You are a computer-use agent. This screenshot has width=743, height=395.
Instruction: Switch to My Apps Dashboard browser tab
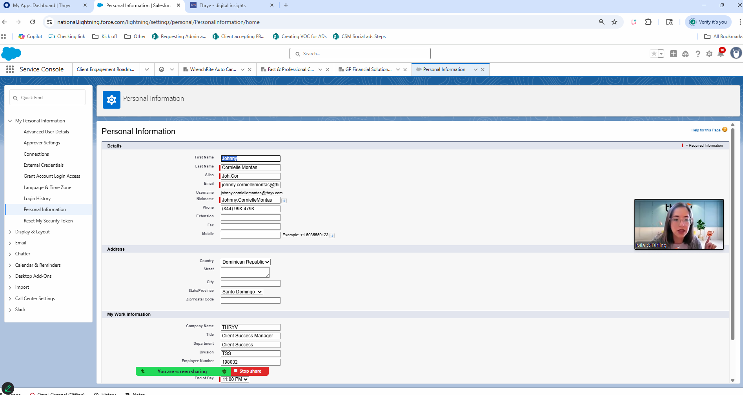[x=42, y=5]
